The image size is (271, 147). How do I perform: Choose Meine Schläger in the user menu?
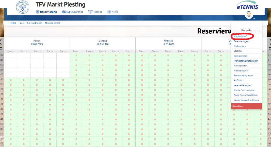click(241, 70)
